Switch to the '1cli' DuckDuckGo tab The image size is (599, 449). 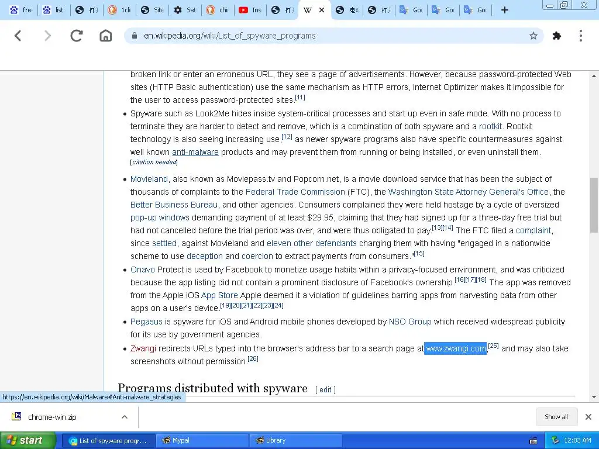(120, 10)
